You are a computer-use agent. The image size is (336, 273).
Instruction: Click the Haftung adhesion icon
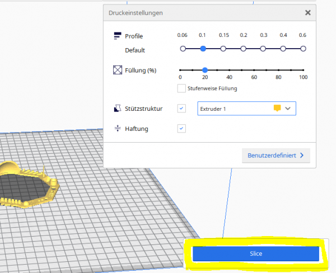pos(118,128)
